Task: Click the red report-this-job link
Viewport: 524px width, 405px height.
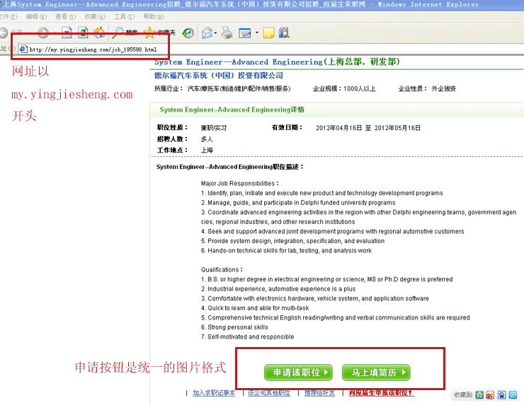Action: click(x=382, y=393)
